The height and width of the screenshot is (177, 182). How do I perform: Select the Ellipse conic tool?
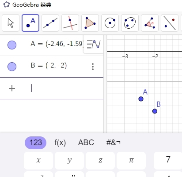(x=130, y=23)
